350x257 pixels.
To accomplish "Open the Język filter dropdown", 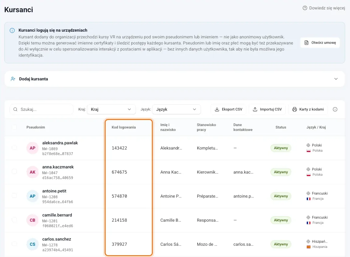I will pos(176,109).
